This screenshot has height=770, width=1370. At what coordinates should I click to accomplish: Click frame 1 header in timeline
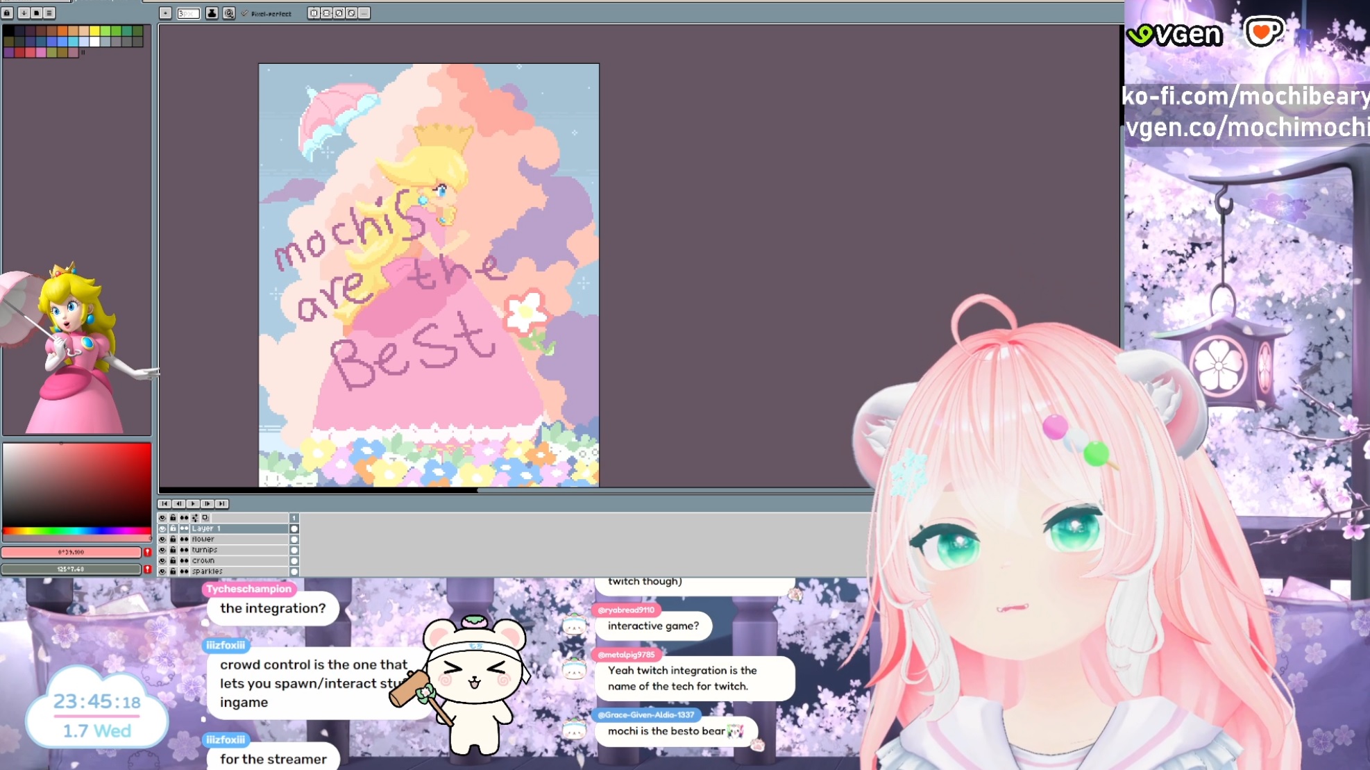tap(294, 518)
